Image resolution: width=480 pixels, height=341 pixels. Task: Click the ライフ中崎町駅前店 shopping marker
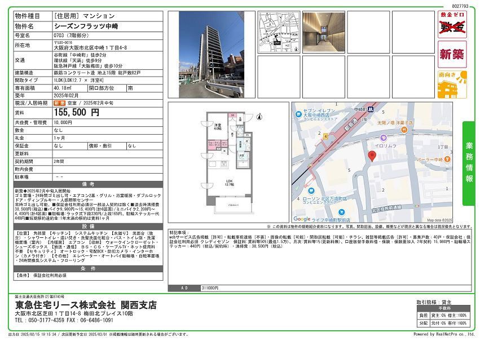(341, 212)
